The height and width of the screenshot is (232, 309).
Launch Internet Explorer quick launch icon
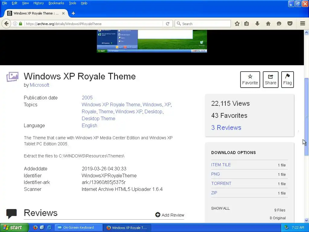pos(49,227)
